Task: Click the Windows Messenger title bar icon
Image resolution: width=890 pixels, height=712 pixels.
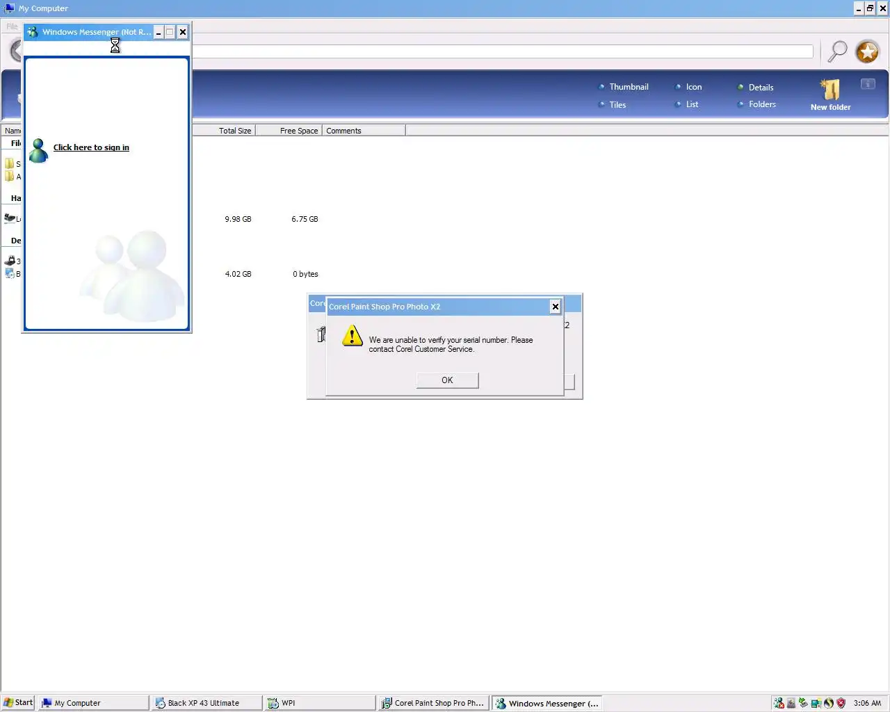Action: click(33, 32)
